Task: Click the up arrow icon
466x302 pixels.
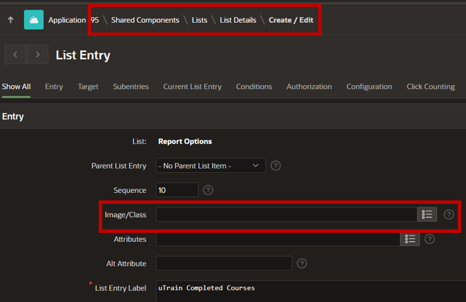Action: tap(10, 20)
